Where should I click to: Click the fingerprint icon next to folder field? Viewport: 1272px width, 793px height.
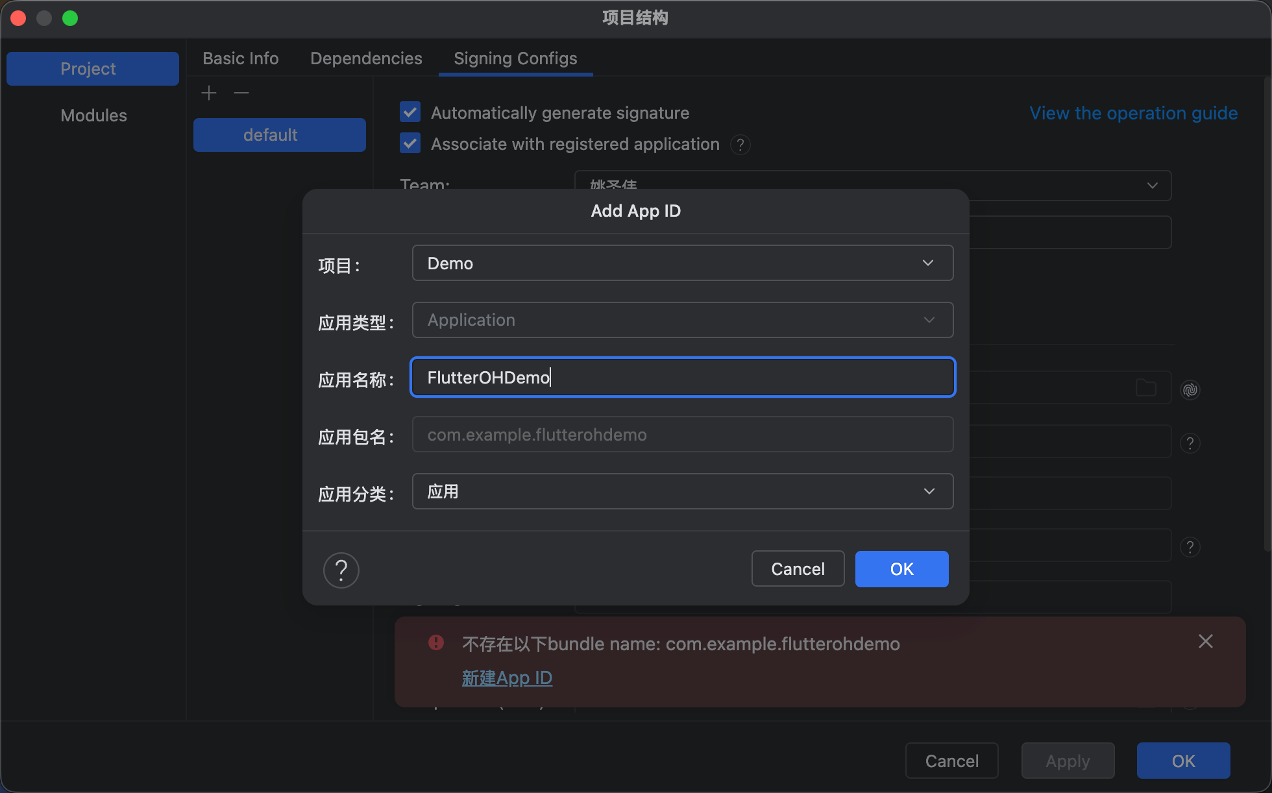1190,389
